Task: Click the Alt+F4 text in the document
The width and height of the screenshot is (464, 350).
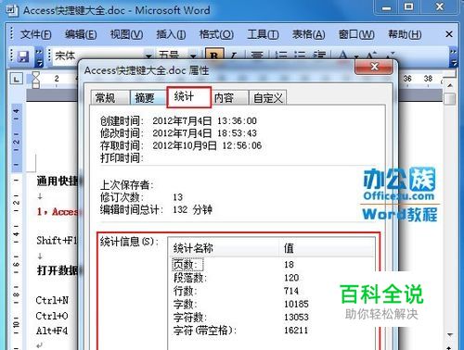Action: point(52,331)
